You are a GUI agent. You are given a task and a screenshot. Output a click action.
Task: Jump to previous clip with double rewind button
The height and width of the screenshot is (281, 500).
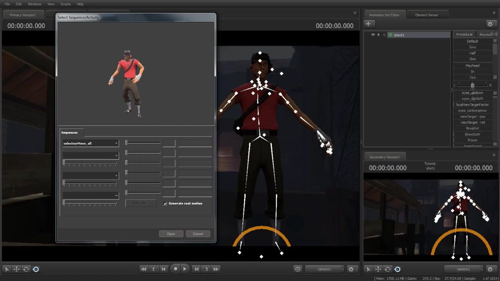point(144,269)
